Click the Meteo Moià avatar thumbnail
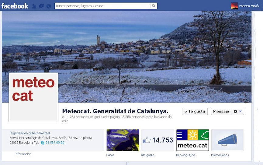 pos(234,6)
